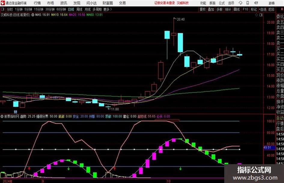This screenshot has width=284, height=183.
Task: Open the 功能 menu
Action: [x=203, y=3]
